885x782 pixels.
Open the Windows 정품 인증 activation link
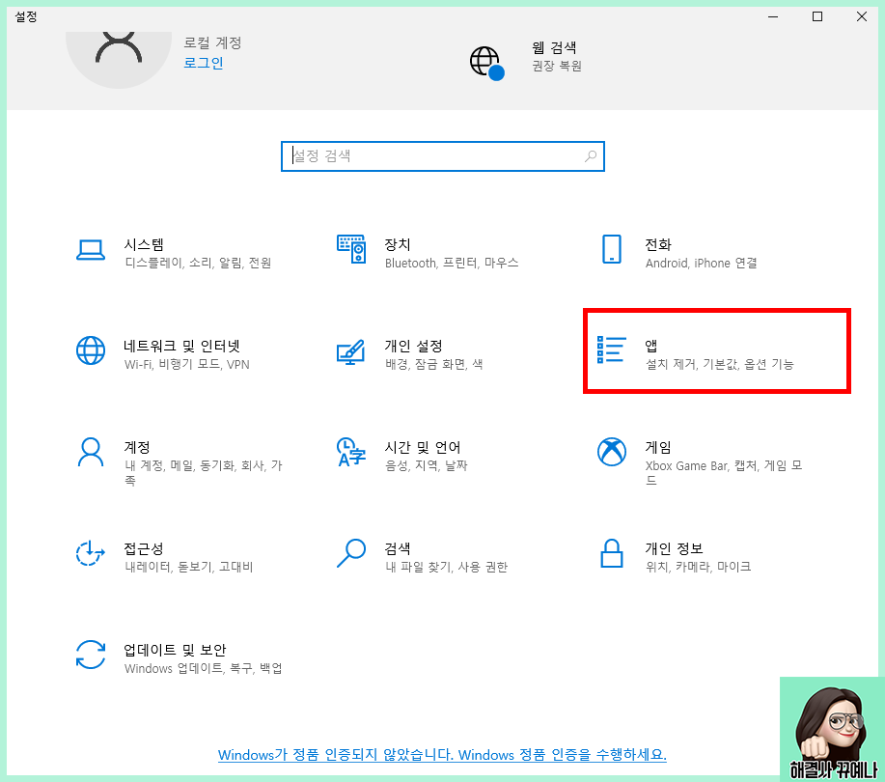click(442, 754)
